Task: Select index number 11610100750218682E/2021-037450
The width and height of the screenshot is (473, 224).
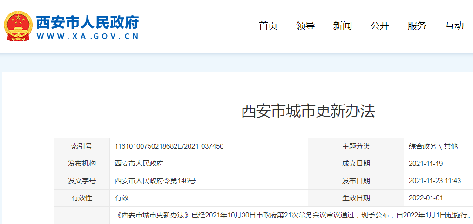Action: 169,147
